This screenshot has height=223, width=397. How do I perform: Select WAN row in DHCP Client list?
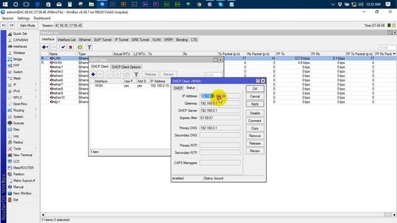click(130, 86)
